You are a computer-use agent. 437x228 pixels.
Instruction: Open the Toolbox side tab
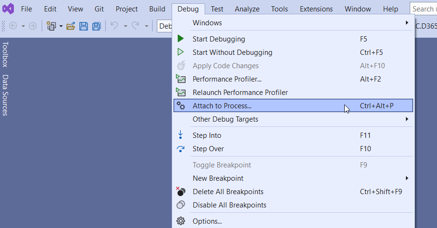tap(5, 54)
